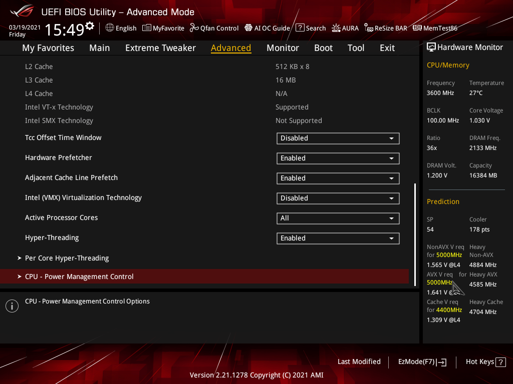Click the ROG logo icon
Screen dimensions: 513x384
22,11
